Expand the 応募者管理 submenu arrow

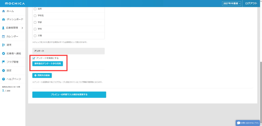[22, 28]
